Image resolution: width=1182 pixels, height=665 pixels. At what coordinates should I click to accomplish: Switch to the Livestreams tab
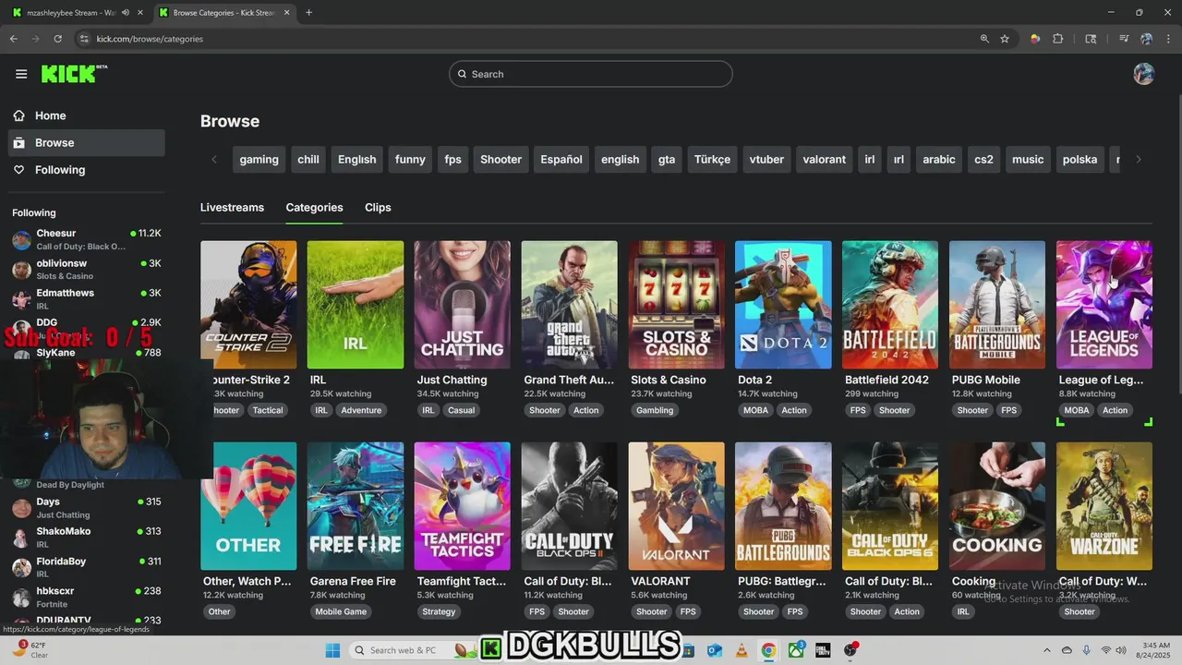[x=232, y=207]
